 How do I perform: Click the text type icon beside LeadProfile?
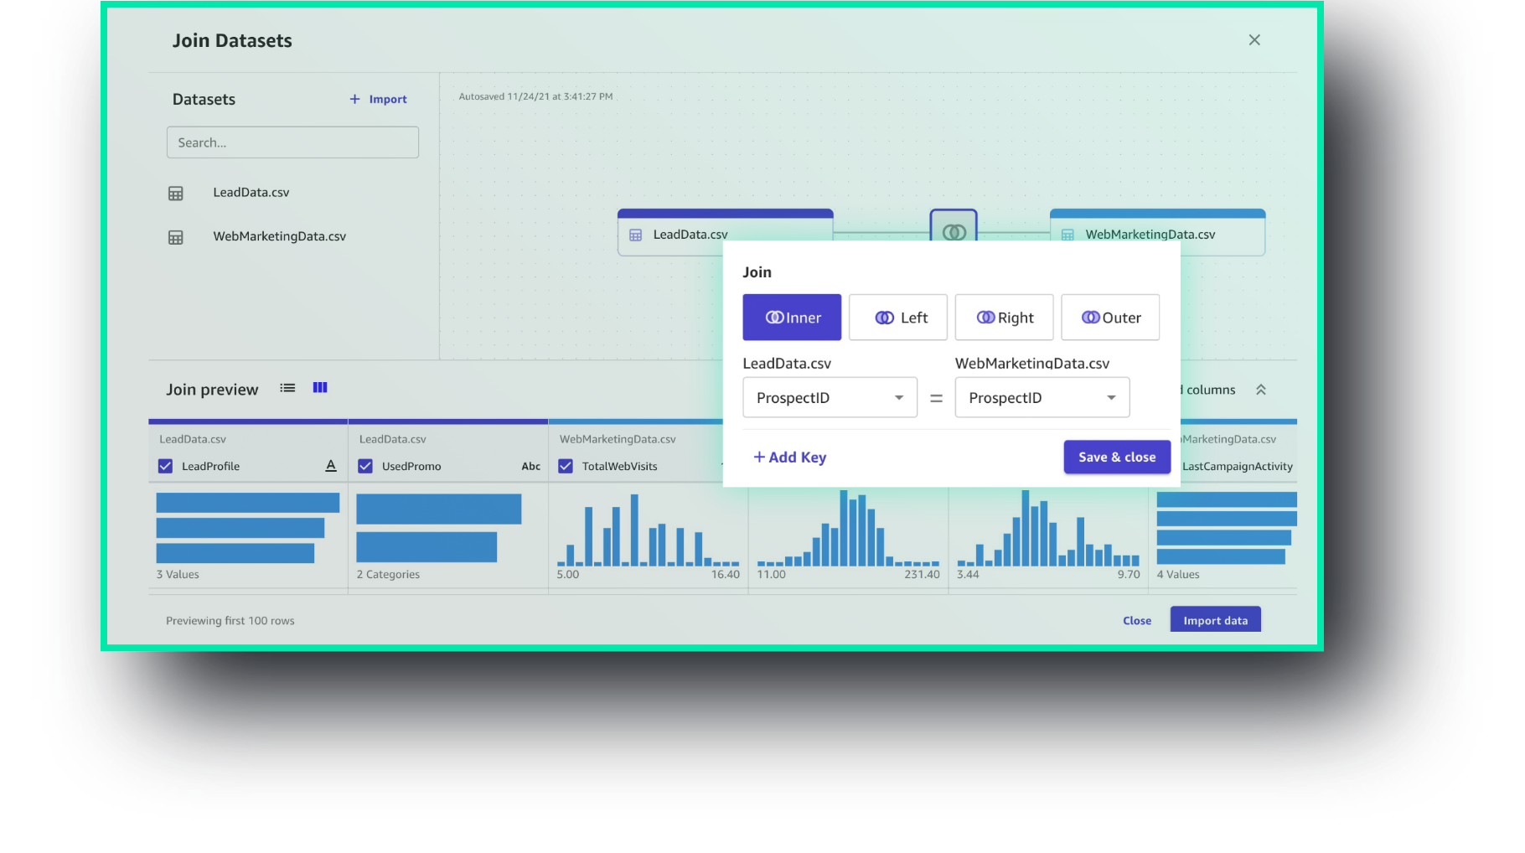(x=331, y=466)
